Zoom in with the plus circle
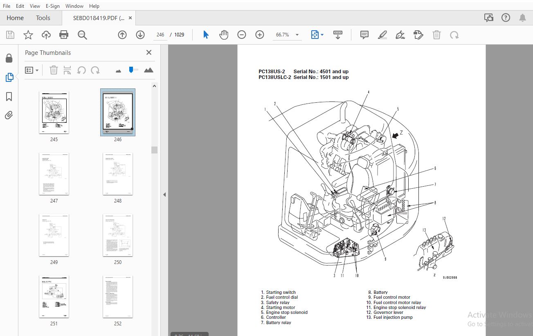This screenshot has height=336, width=533. click(x=260, y=35)
